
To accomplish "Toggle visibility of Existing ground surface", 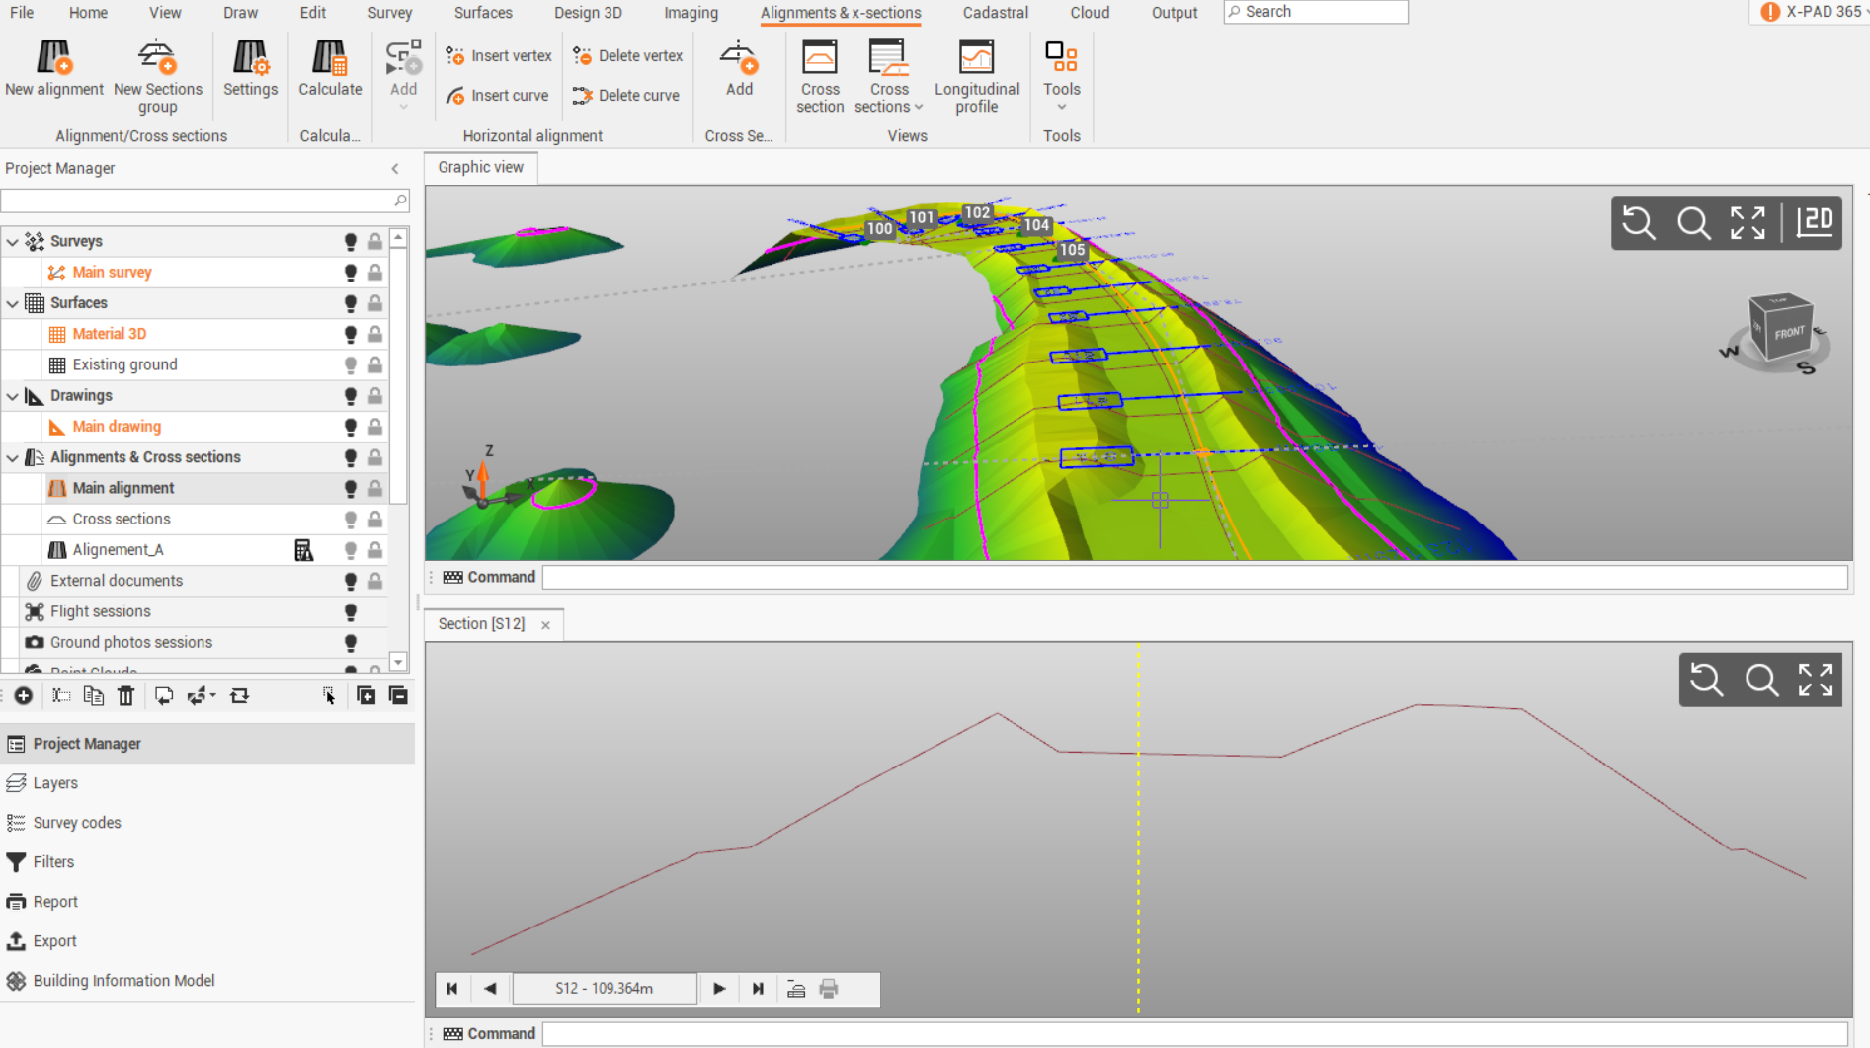I will pyautogui.click(x=350, y=365).
